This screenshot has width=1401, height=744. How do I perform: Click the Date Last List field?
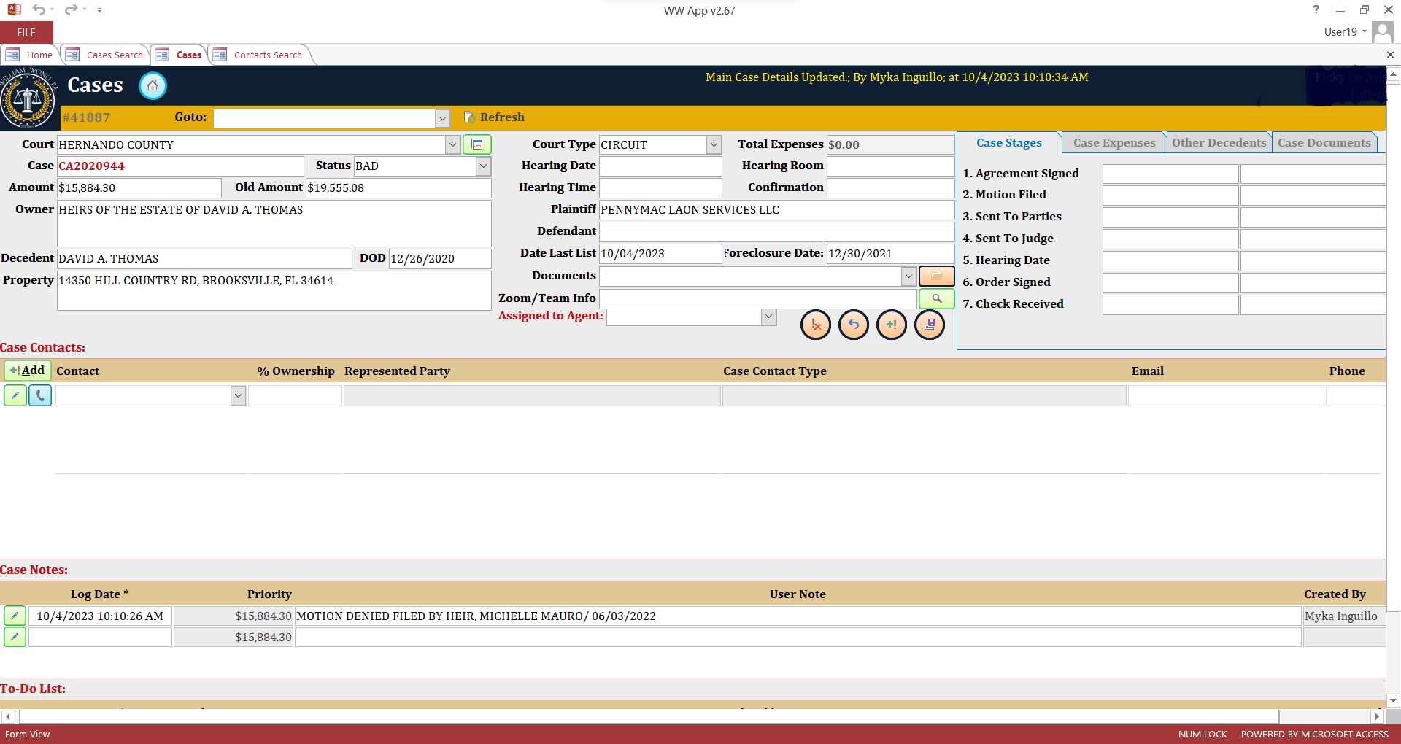click(x=660, y=254)
